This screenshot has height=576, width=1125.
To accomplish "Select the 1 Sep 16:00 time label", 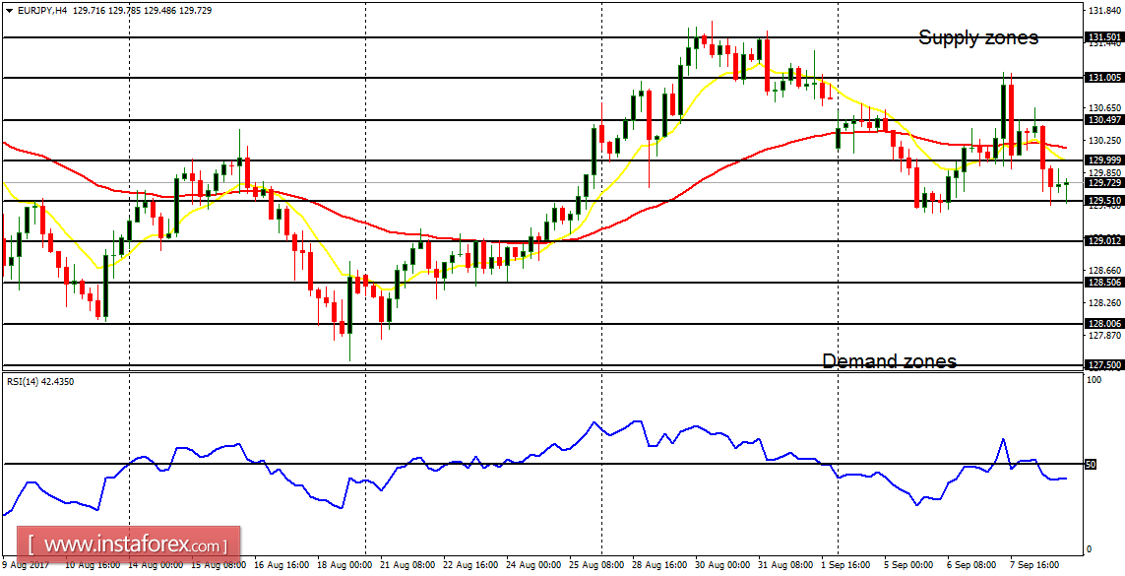I will 844,566.
